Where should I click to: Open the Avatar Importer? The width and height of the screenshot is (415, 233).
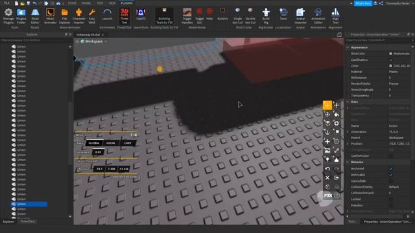coord(300,16)
